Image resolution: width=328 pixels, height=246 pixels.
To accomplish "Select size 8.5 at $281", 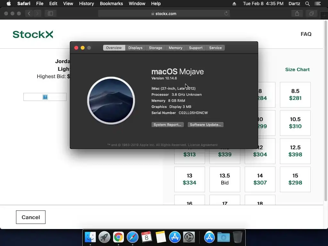I will (x=295, y=95).
